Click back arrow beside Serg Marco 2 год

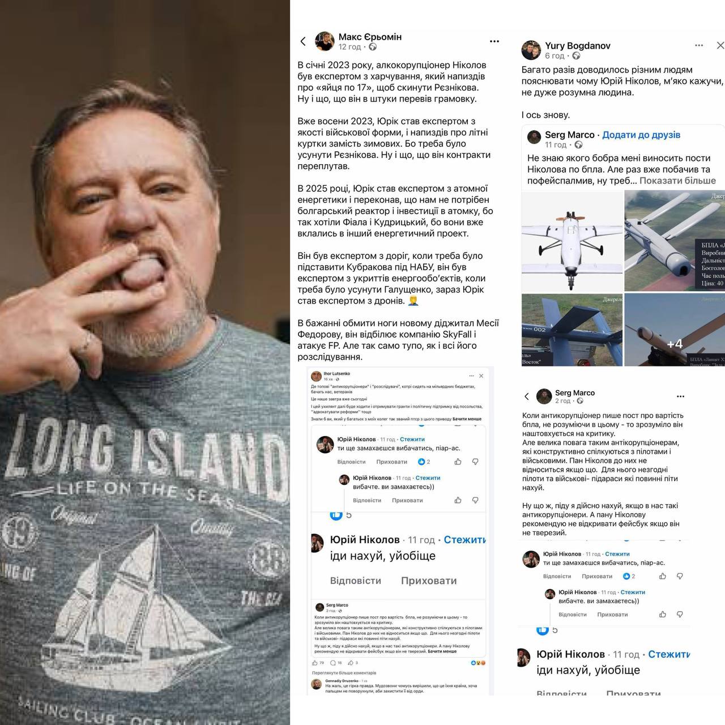pos(527,396)
